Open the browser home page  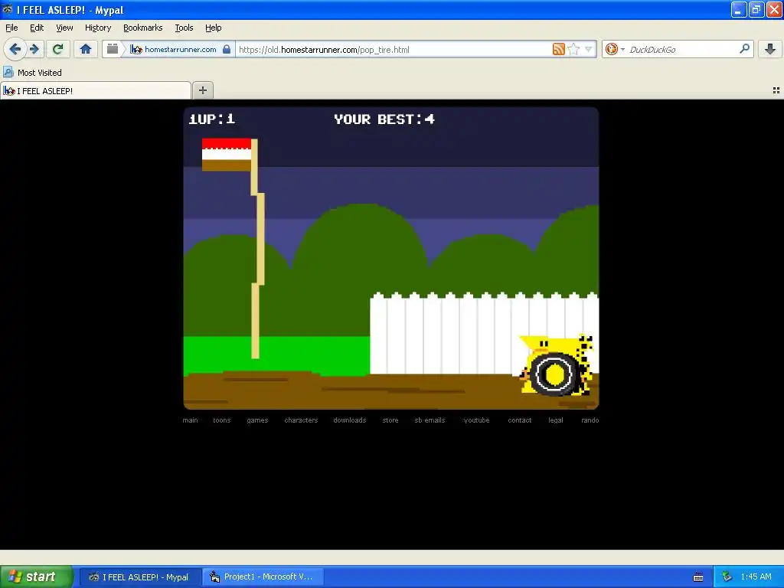click(86, 49)
